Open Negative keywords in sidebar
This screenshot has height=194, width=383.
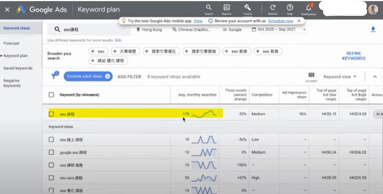pos(12,83)
